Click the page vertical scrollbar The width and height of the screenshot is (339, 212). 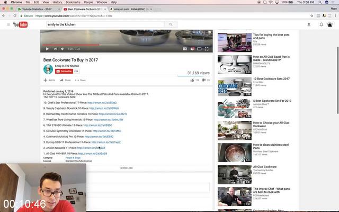tap(337, 80)
